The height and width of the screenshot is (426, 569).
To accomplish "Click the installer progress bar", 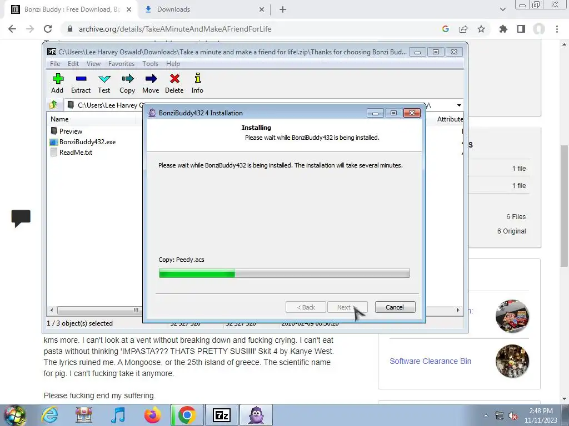I will pos(284,273).
